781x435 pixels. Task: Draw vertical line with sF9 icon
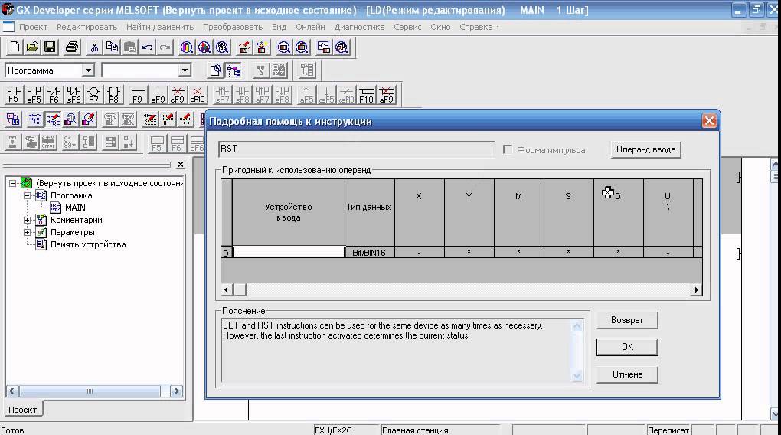(x=158, y=95)
